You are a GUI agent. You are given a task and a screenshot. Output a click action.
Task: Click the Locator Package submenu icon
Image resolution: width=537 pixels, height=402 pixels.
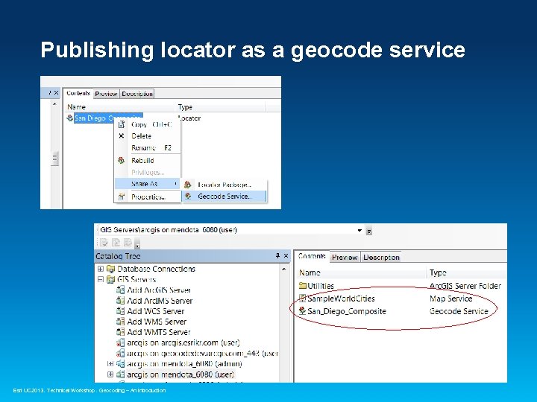coord(188,185)
